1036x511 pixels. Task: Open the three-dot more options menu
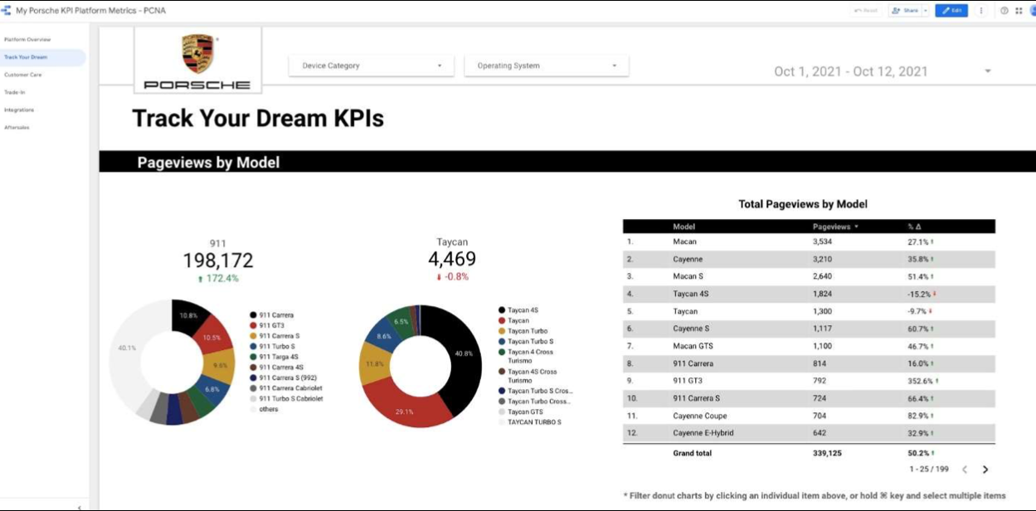(x=981, y=11)
